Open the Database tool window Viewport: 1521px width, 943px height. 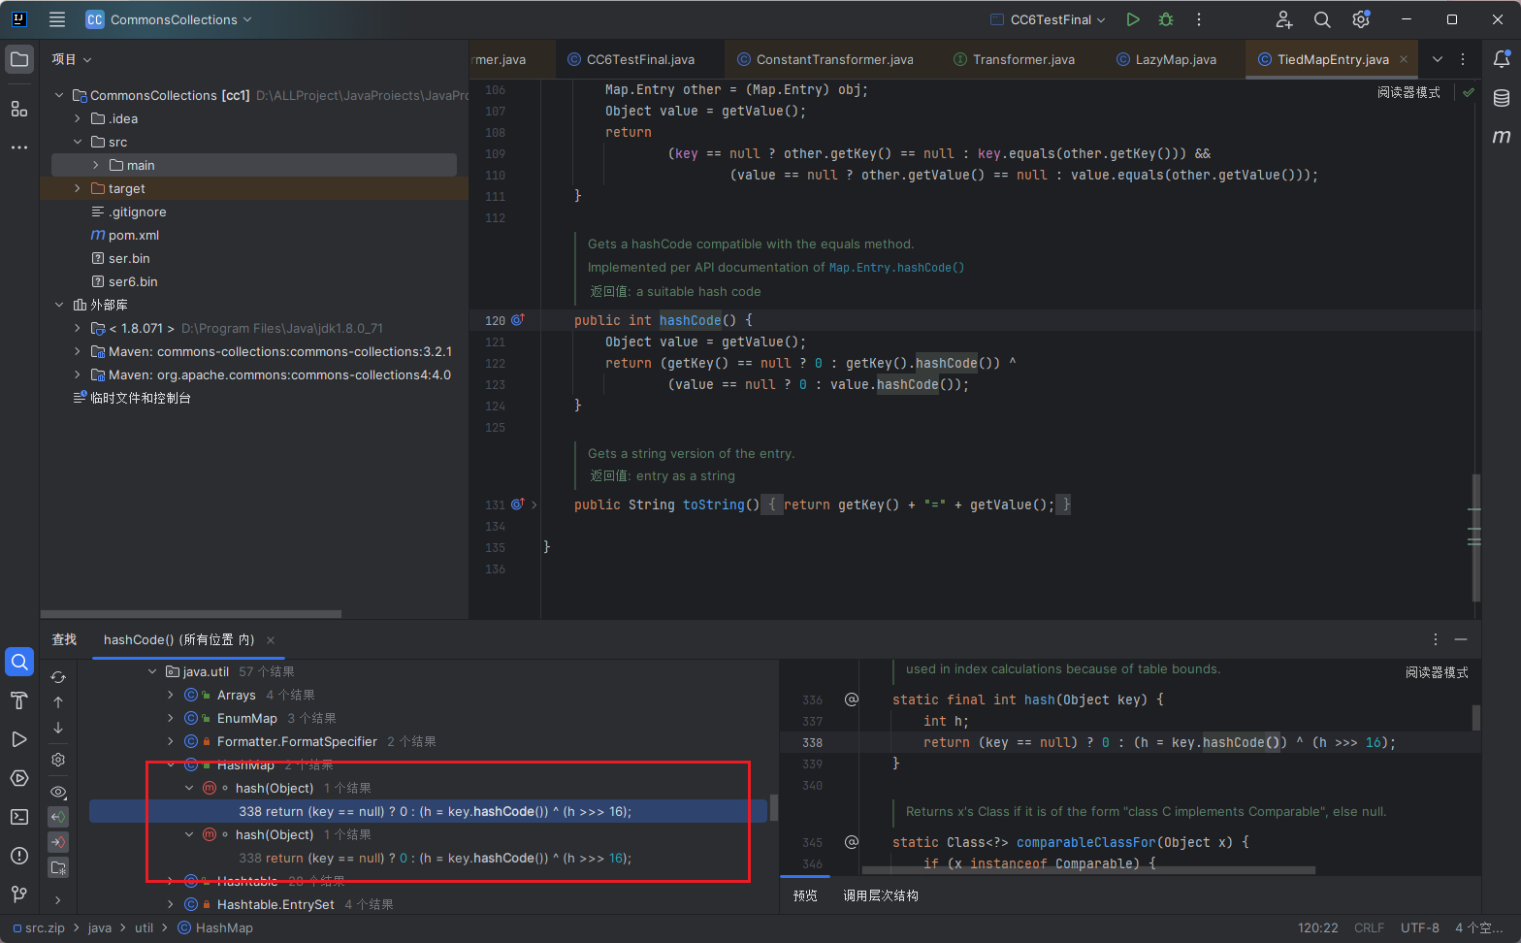click(1501, 98)
